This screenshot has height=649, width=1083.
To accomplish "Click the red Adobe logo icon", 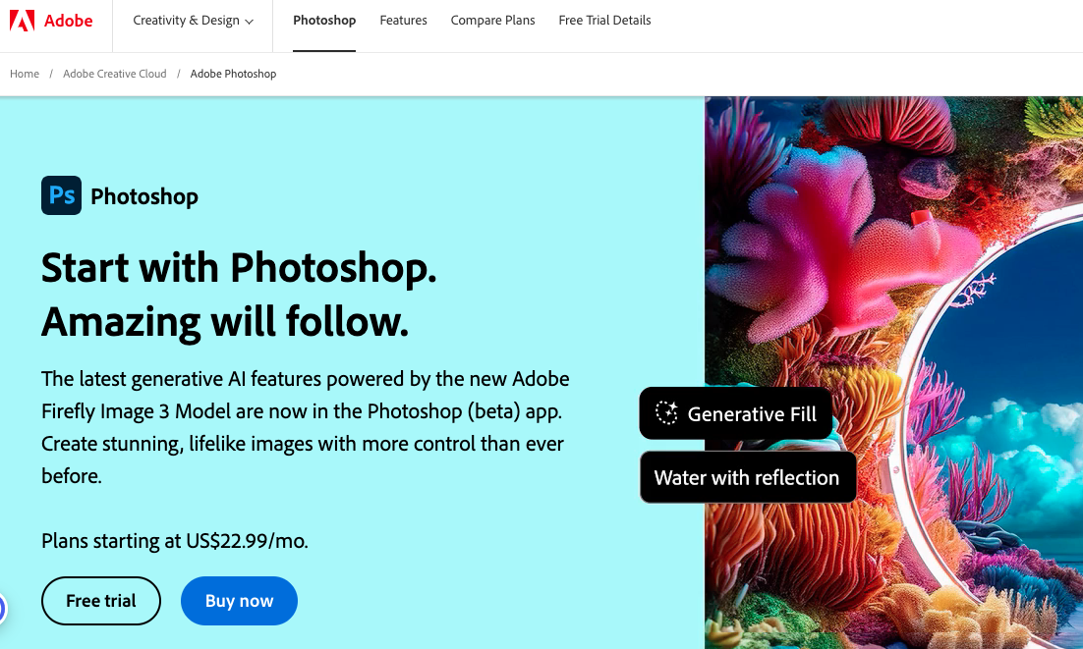I will click(x=22, y=21).
